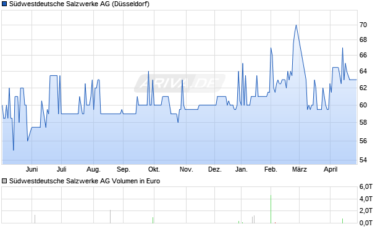Screen dimensions: 383x229
Task: Click the price axis value 68
Action: click(363, 40)
